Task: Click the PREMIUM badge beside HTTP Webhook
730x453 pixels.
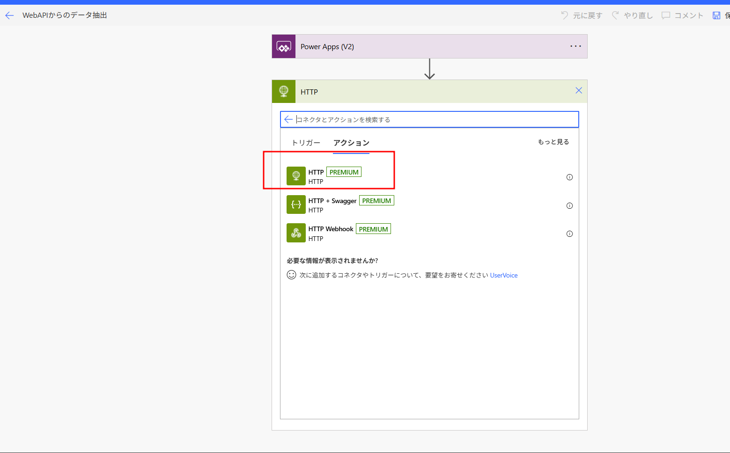Action: pyautogui.click(x=373, y=229)
